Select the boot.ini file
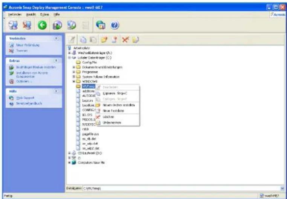 pos(87,100)
